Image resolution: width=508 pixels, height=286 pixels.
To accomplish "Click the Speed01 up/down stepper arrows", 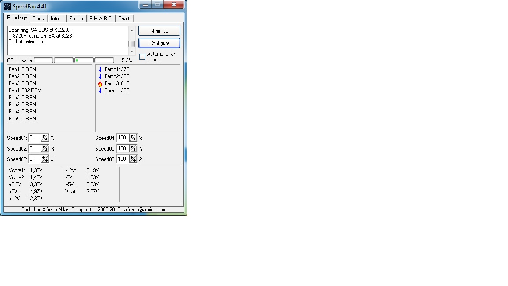I will (x=45, y=138).
